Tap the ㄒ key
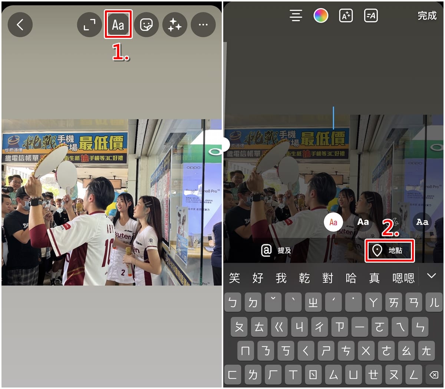Viewport: 445px width, 389px height. pyautogui.click(x=293, y=375)
